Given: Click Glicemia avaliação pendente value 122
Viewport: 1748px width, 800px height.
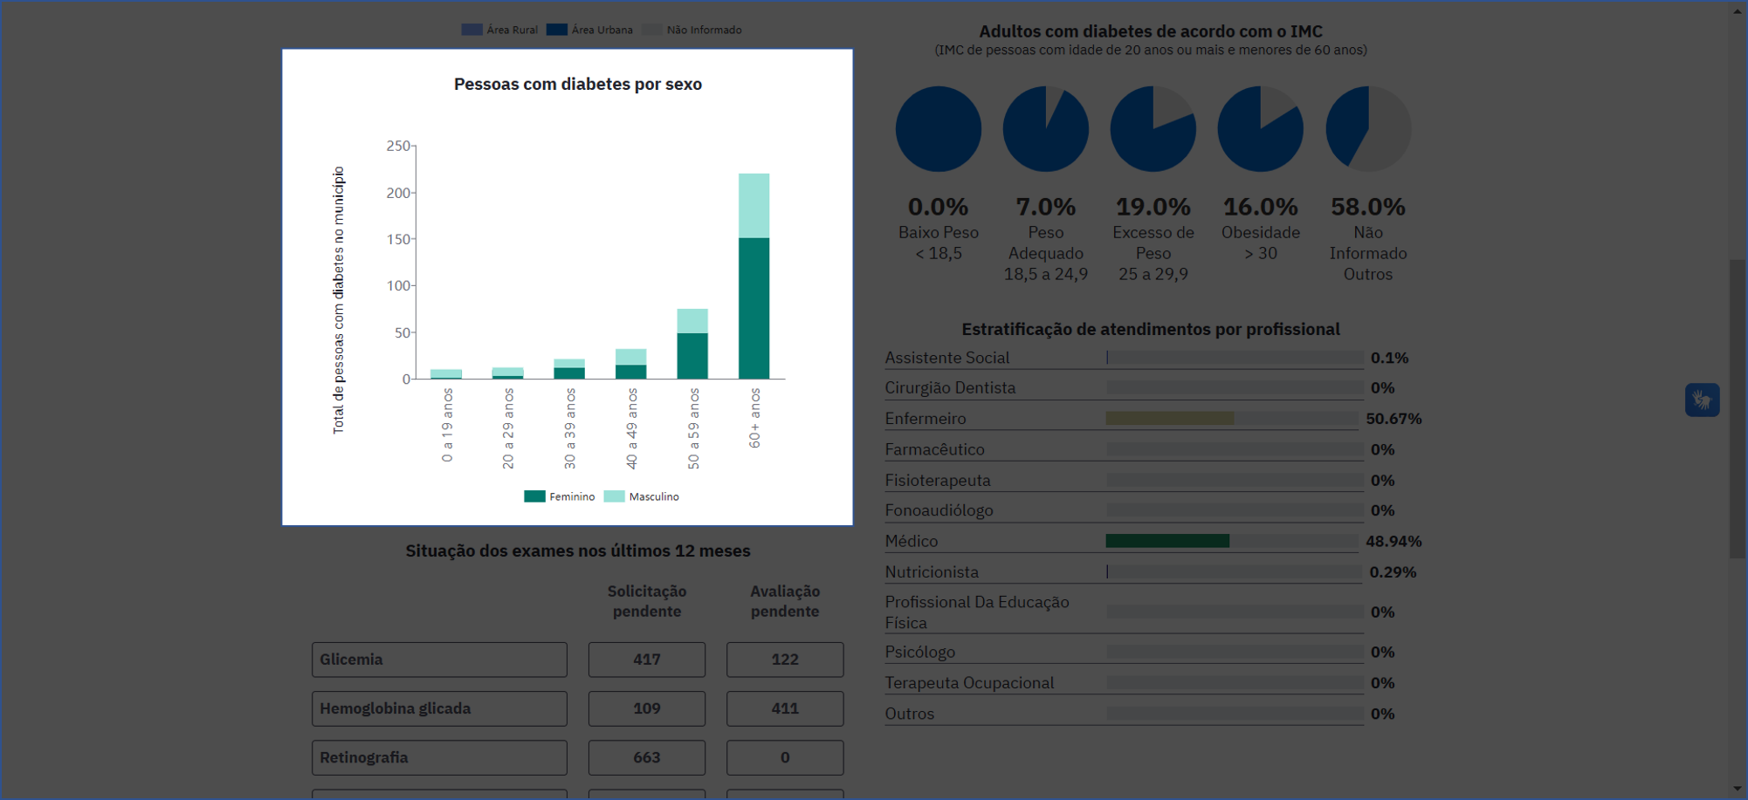Looking at the screenshot, I should click(x=785, y=660).
